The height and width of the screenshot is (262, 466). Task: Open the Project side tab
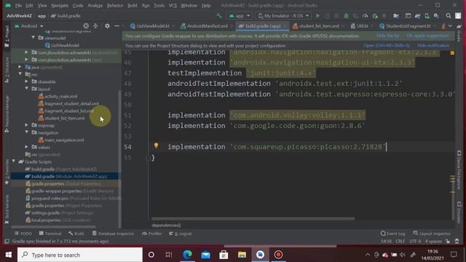click(x=7, y=36)
